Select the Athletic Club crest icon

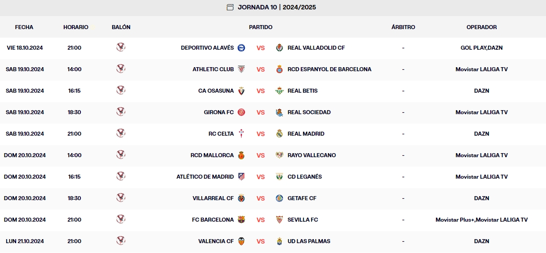click(x=241, y=69)
